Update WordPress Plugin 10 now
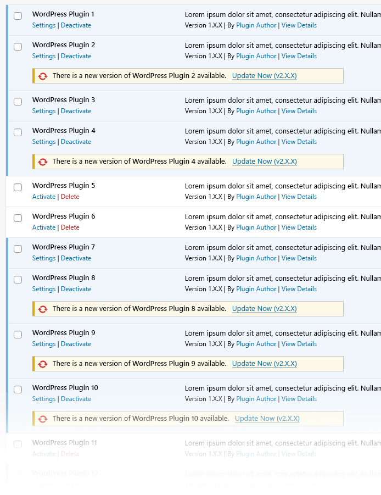Viewport: 381px width, 495px height. point(267,418)
